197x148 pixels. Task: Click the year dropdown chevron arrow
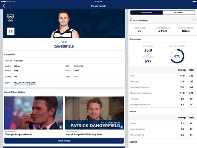pos(193,19)
